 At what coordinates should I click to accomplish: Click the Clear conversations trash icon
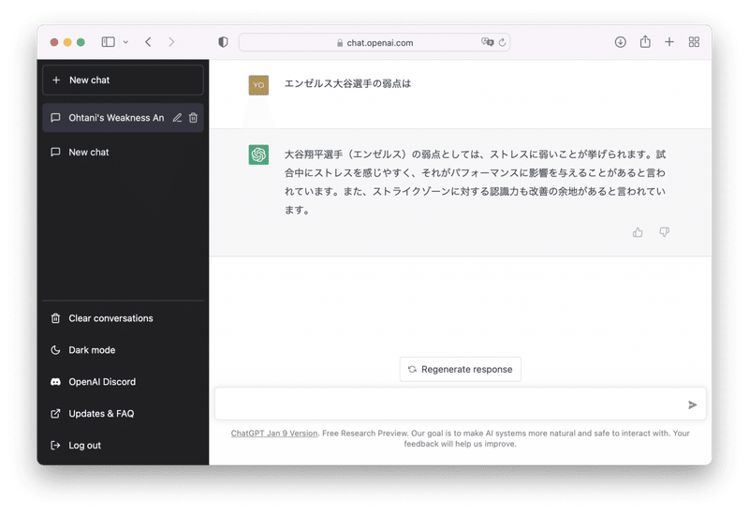(55, 318)
